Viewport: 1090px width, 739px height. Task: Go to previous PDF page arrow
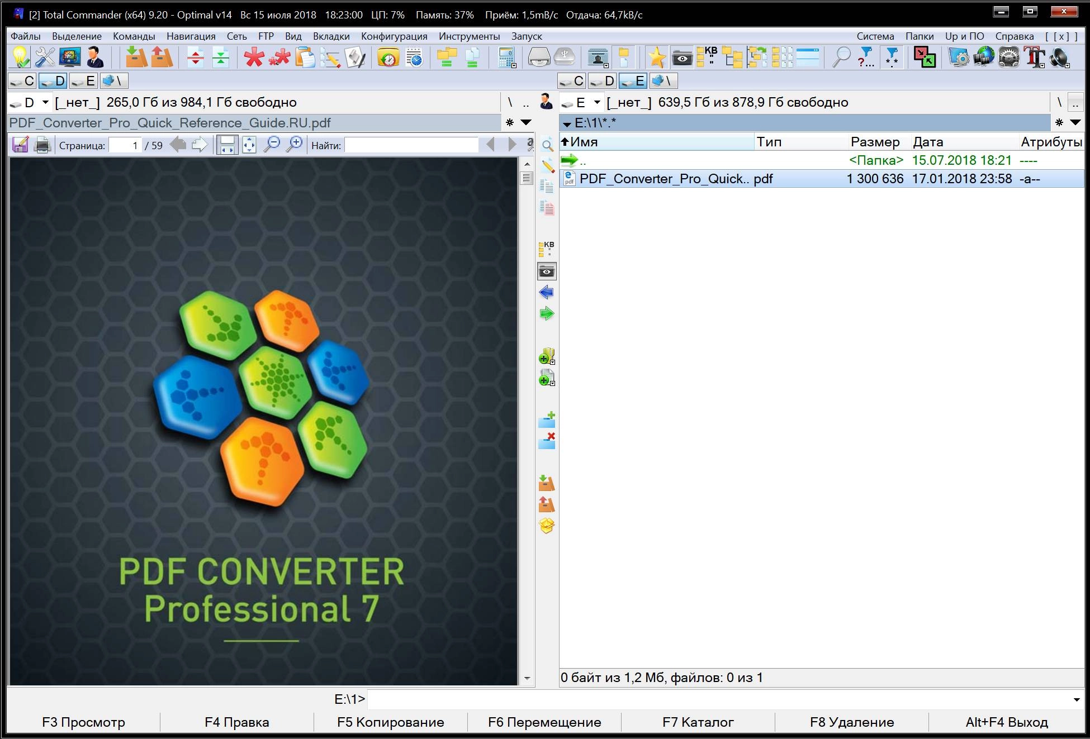click(178, 145)
